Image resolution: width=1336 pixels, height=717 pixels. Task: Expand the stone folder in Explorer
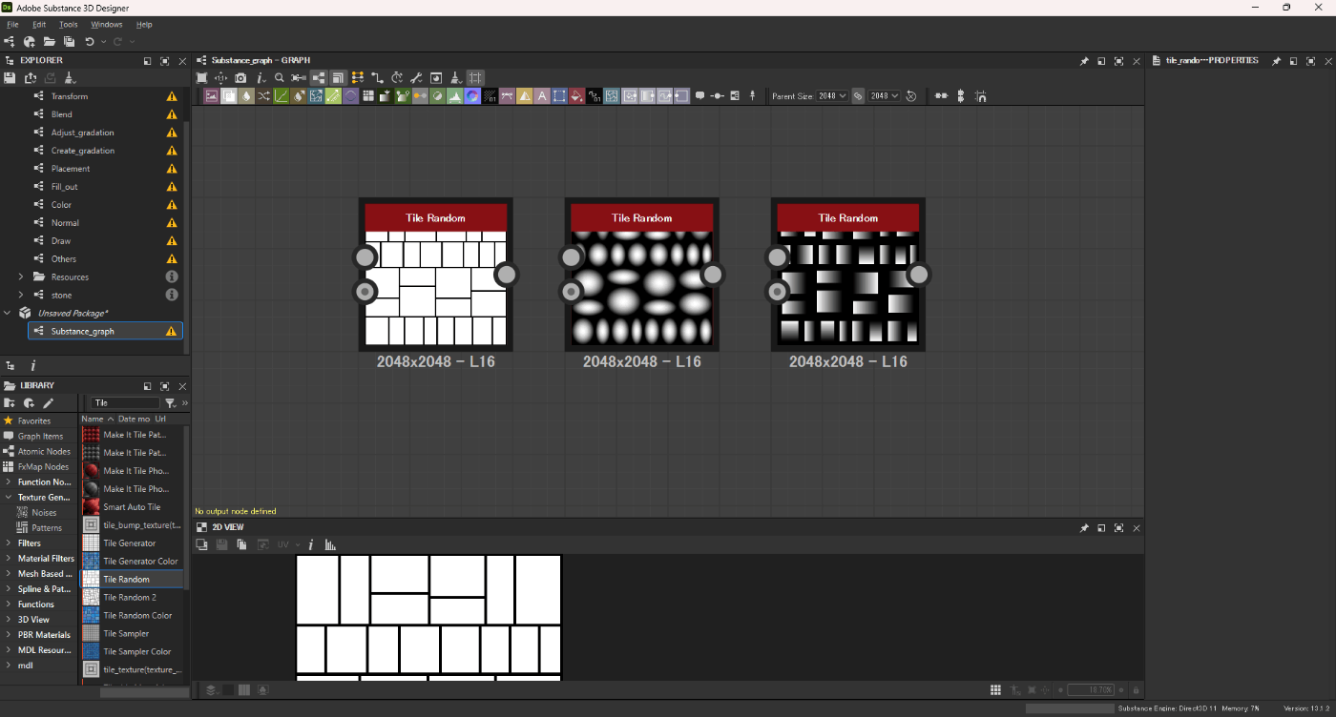click(21, 295)
